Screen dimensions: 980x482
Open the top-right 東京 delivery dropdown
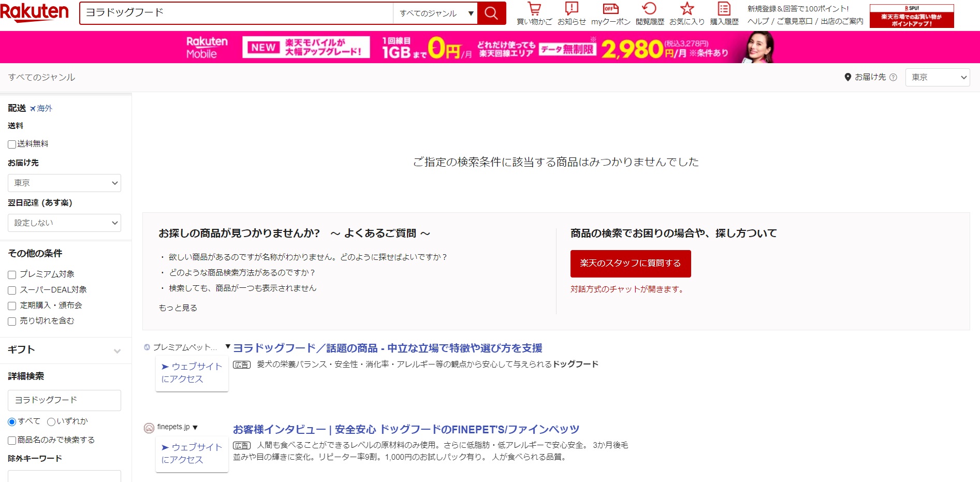(938, 77)
